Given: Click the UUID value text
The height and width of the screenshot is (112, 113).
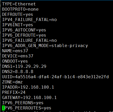Looking at the screenshot, I should (x=62, y=77).
